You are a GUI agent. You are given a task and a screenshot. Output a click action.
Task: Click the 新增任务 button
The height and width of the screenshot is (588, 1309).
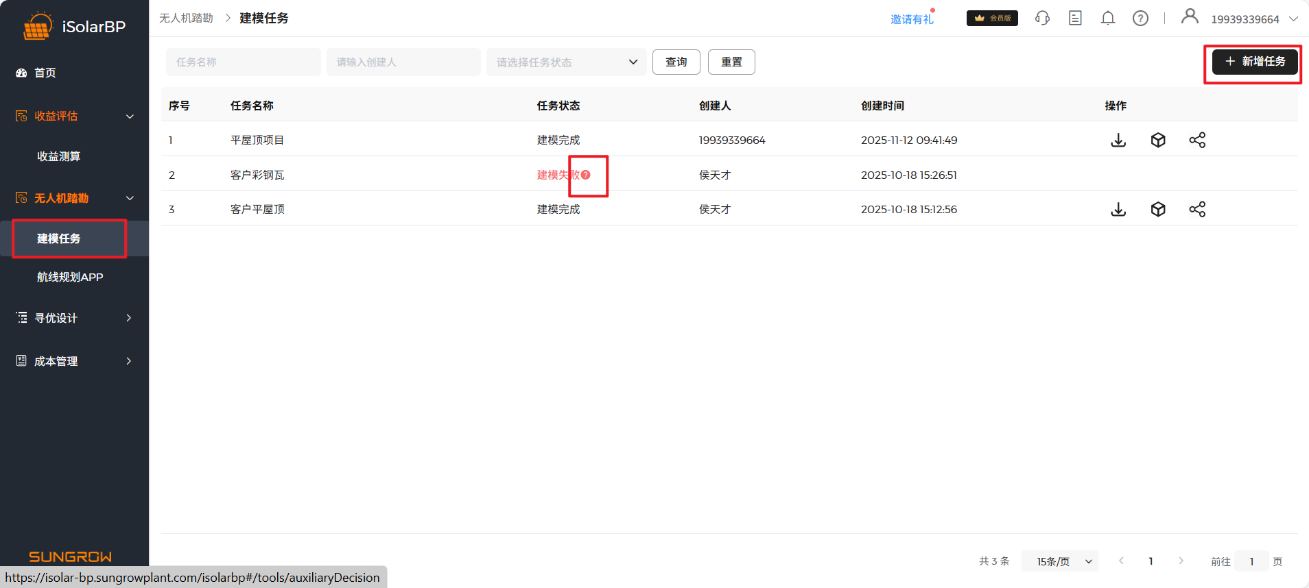(x=1254, y=62)
